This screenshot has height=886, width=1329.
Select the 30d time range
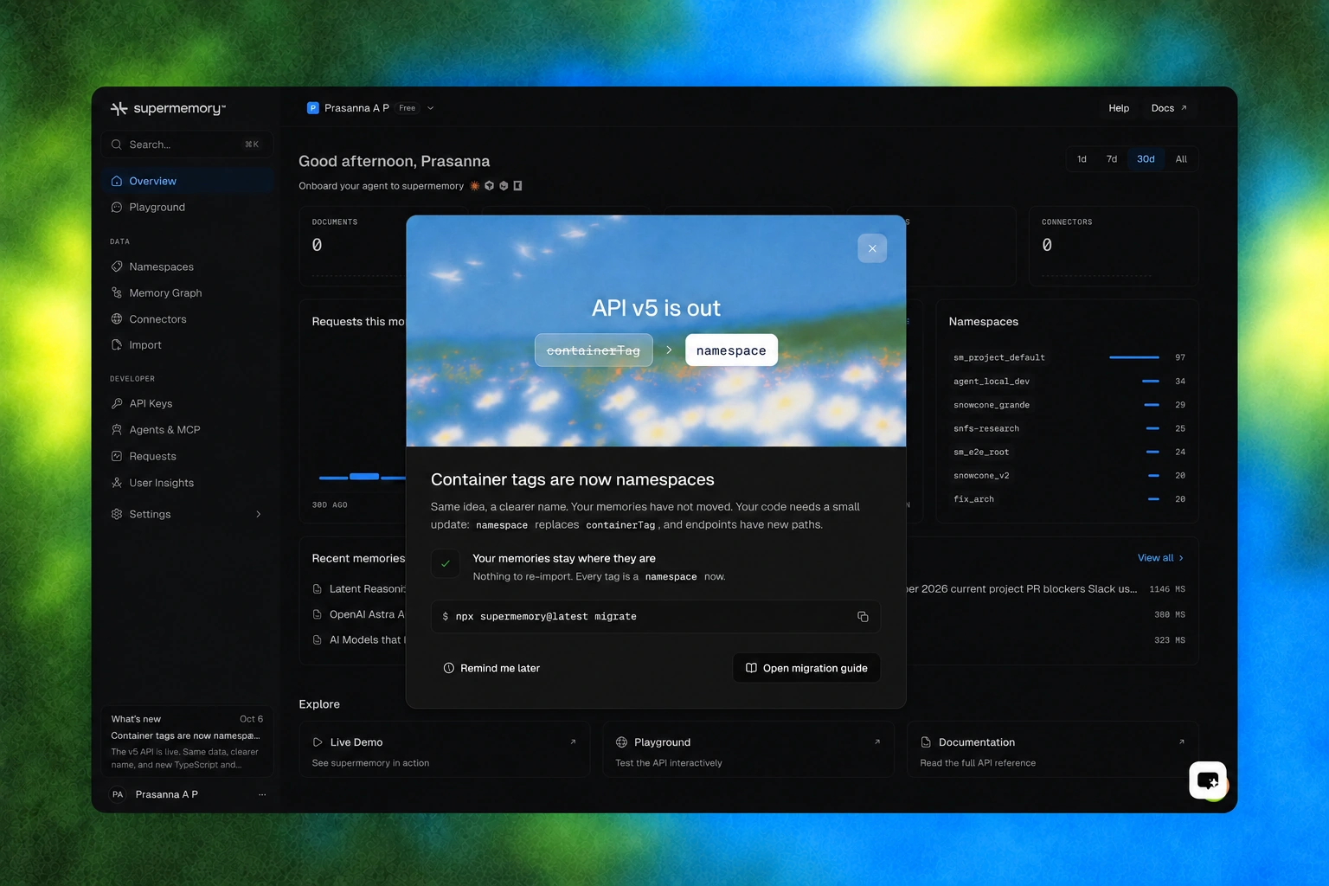[x=1146, y=159]
